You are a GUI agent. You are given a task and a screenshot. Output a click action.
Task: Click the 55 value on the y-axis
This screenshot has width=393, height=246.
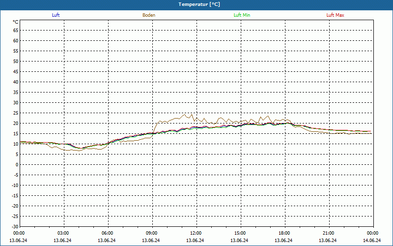(x=16, y=51)
